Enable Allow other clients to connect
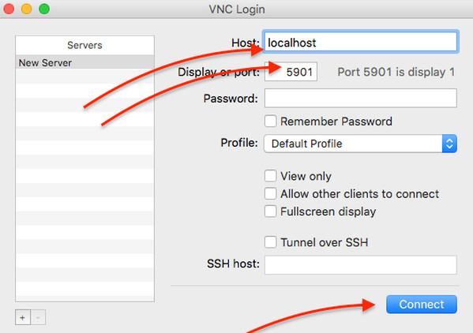 pyautogui.click(x=270, y=193)
